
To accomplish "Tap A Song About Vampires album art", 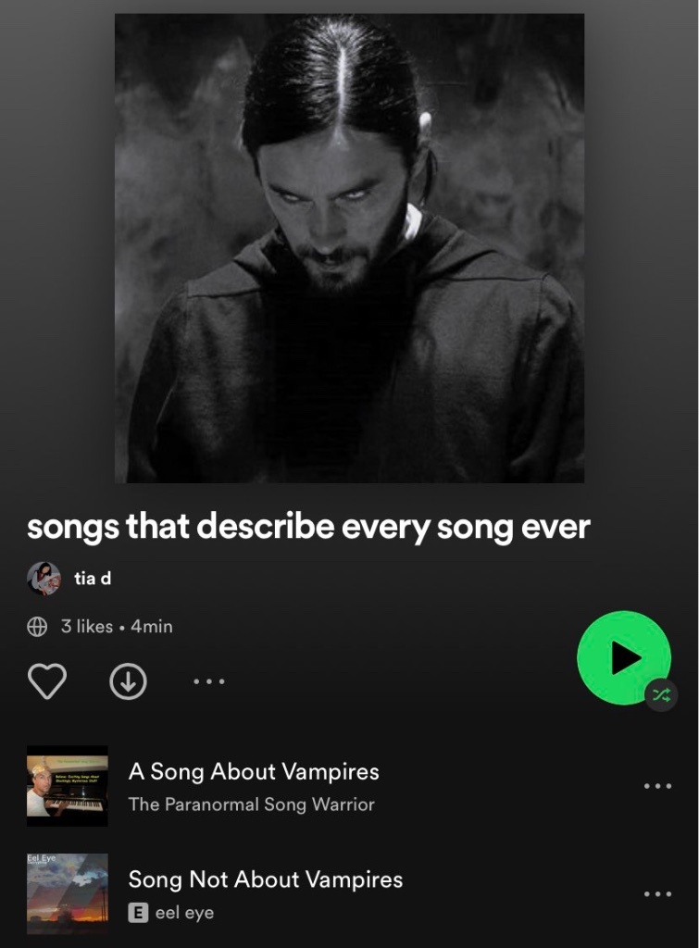I will click(x=67, y=786).
